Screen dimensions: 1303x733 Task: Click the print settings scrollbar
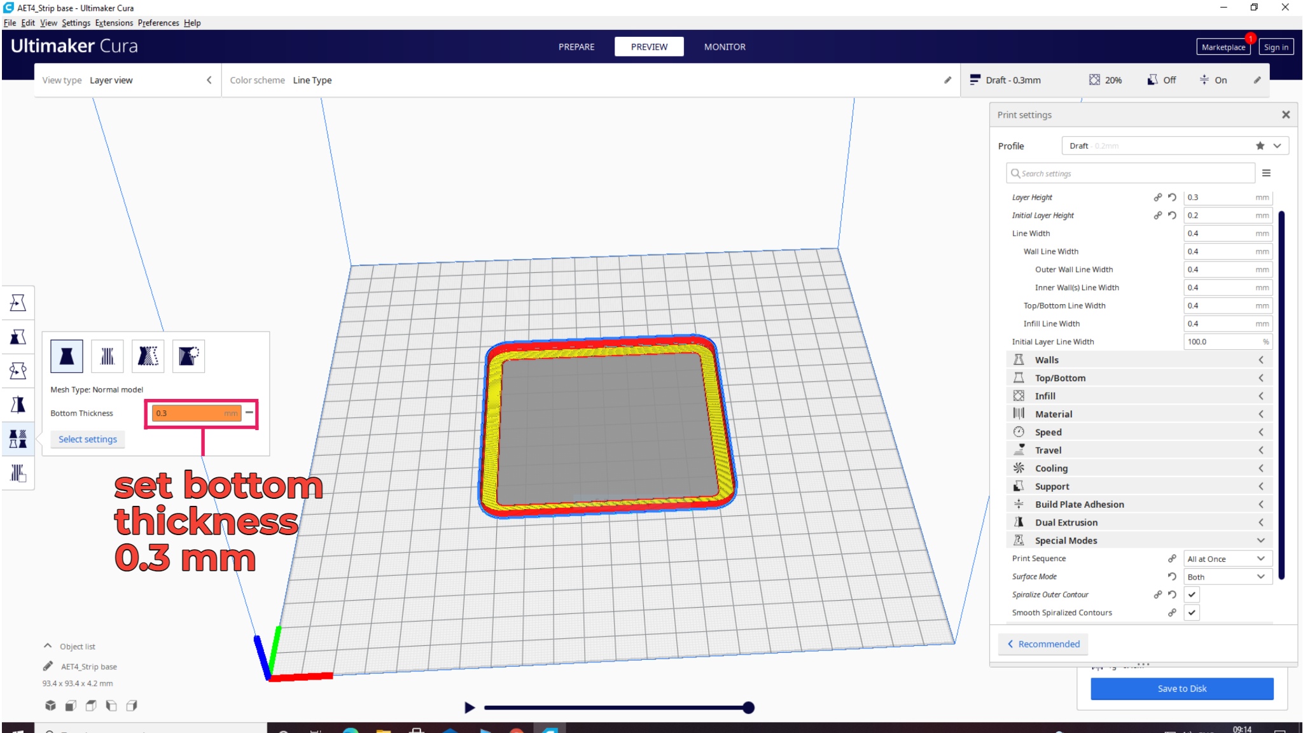(x=1281, y=394)
